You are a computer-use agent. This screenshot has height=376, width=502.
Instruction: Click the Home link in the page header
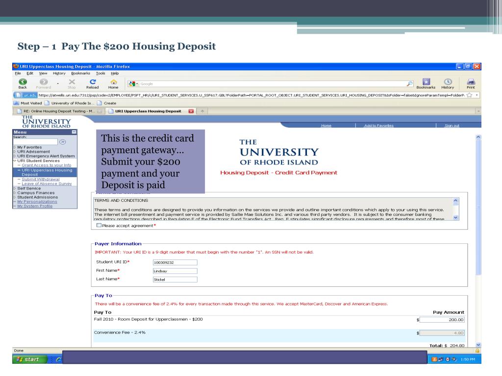coord(326,126)
